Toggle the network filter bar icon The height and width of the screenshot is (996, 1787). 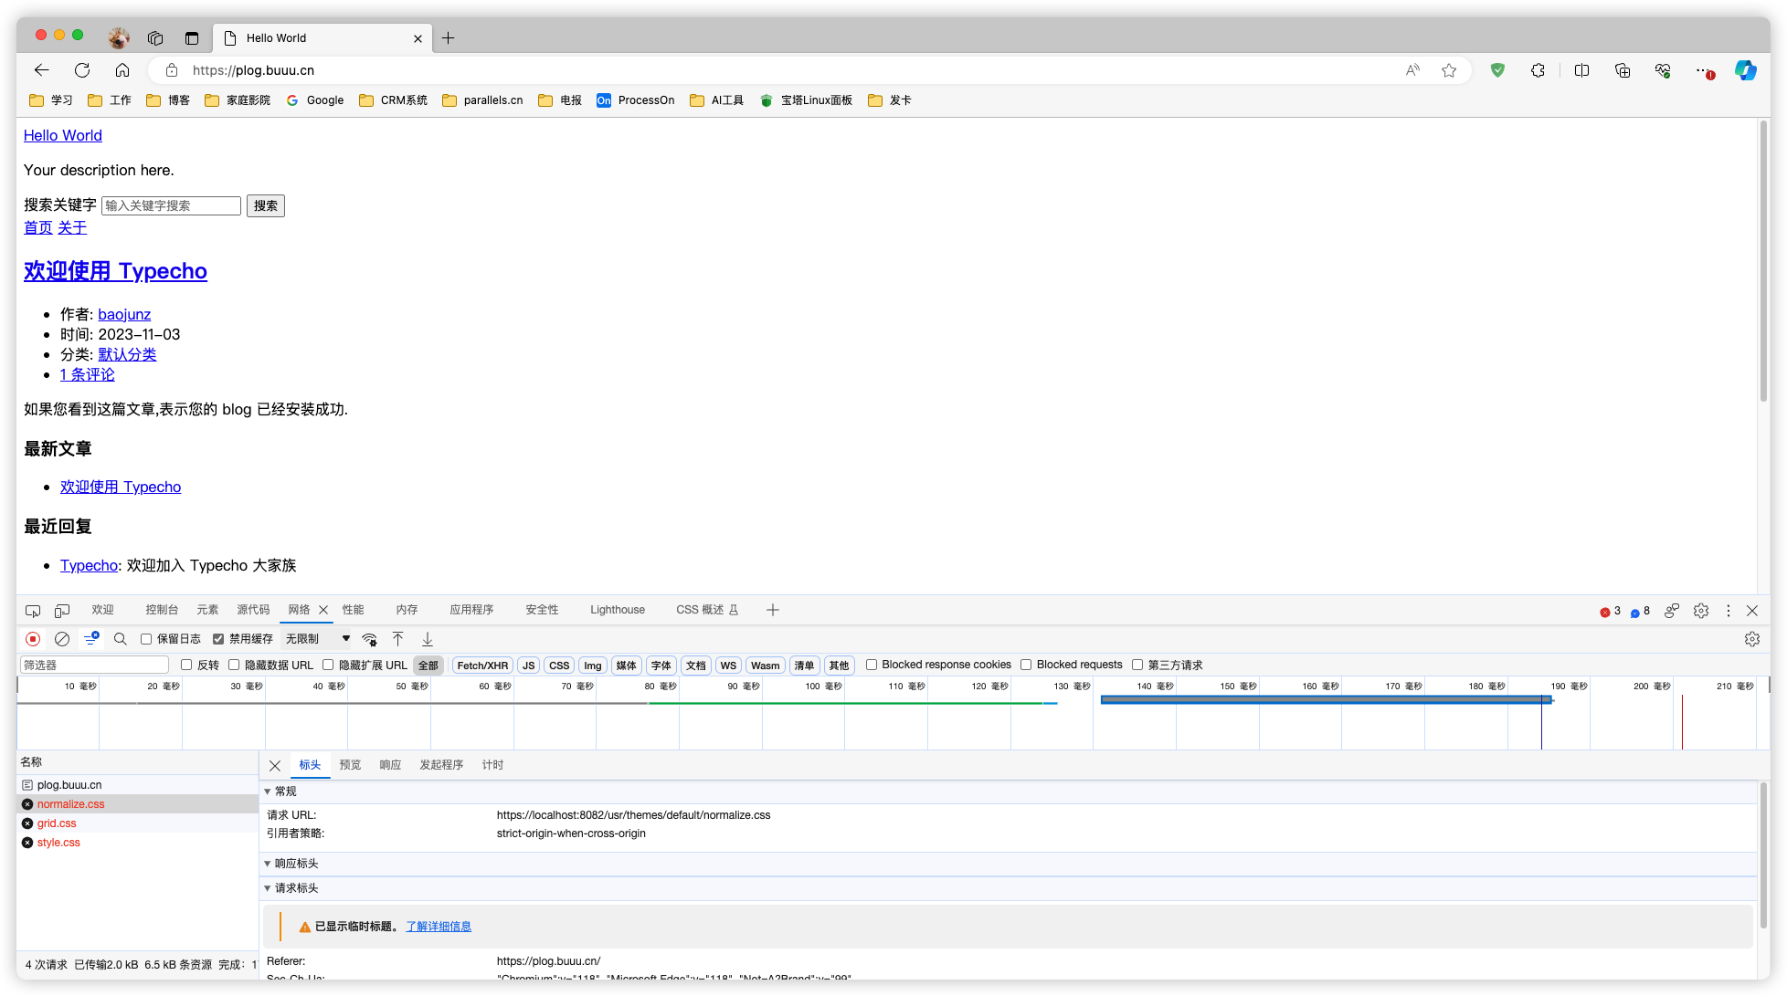point(91,639)
